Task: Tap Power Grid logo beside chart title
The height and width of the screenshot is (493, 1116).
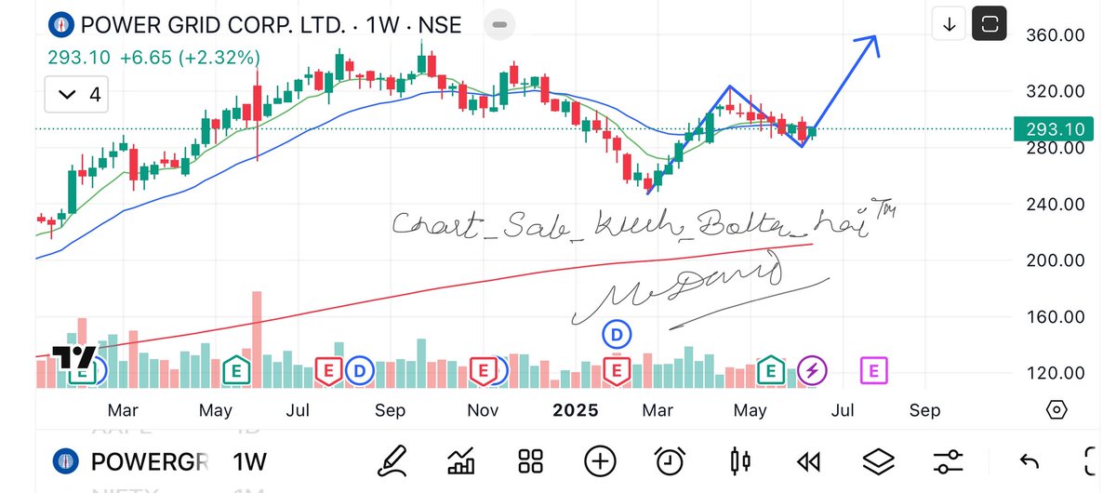Action: pyautogui.click(x=62, y=25)
